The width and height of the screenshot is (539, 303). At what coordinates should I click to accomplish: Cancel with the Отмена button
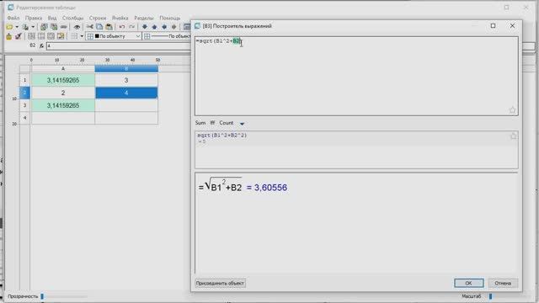(503, 283)
